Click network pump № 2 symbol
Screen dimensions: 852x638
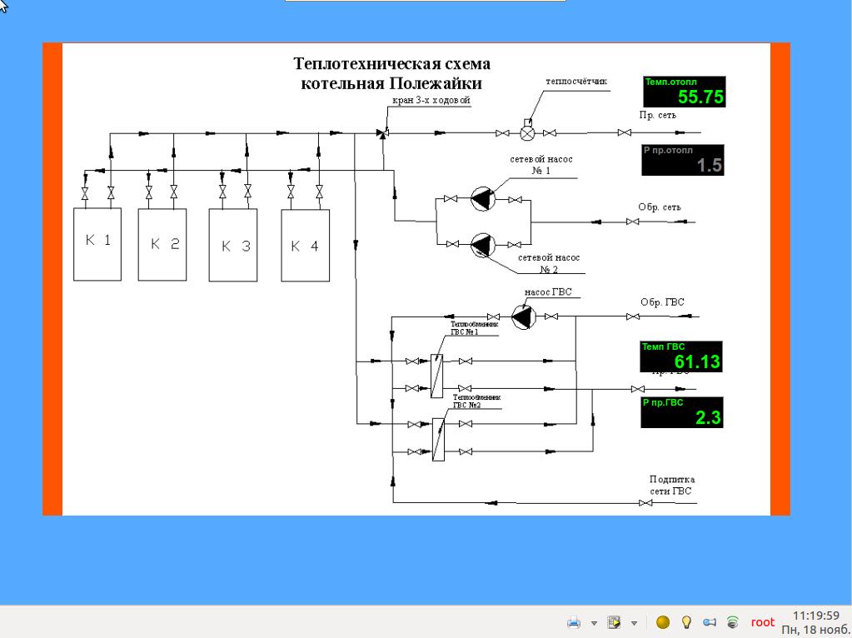pos(482,244)
